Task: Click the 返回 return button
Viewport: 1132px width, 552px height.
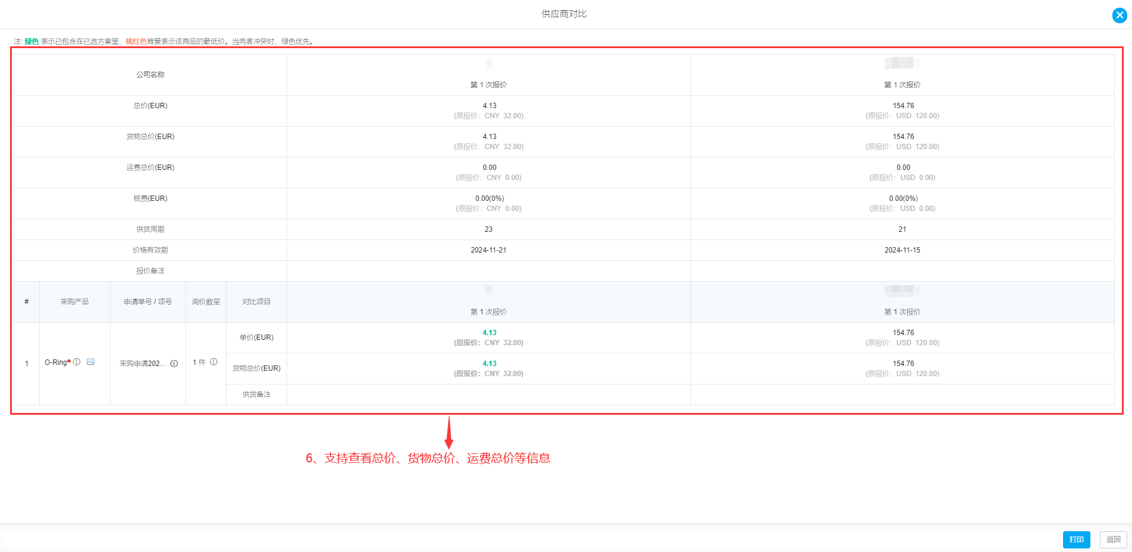Action: [1113, 540]
